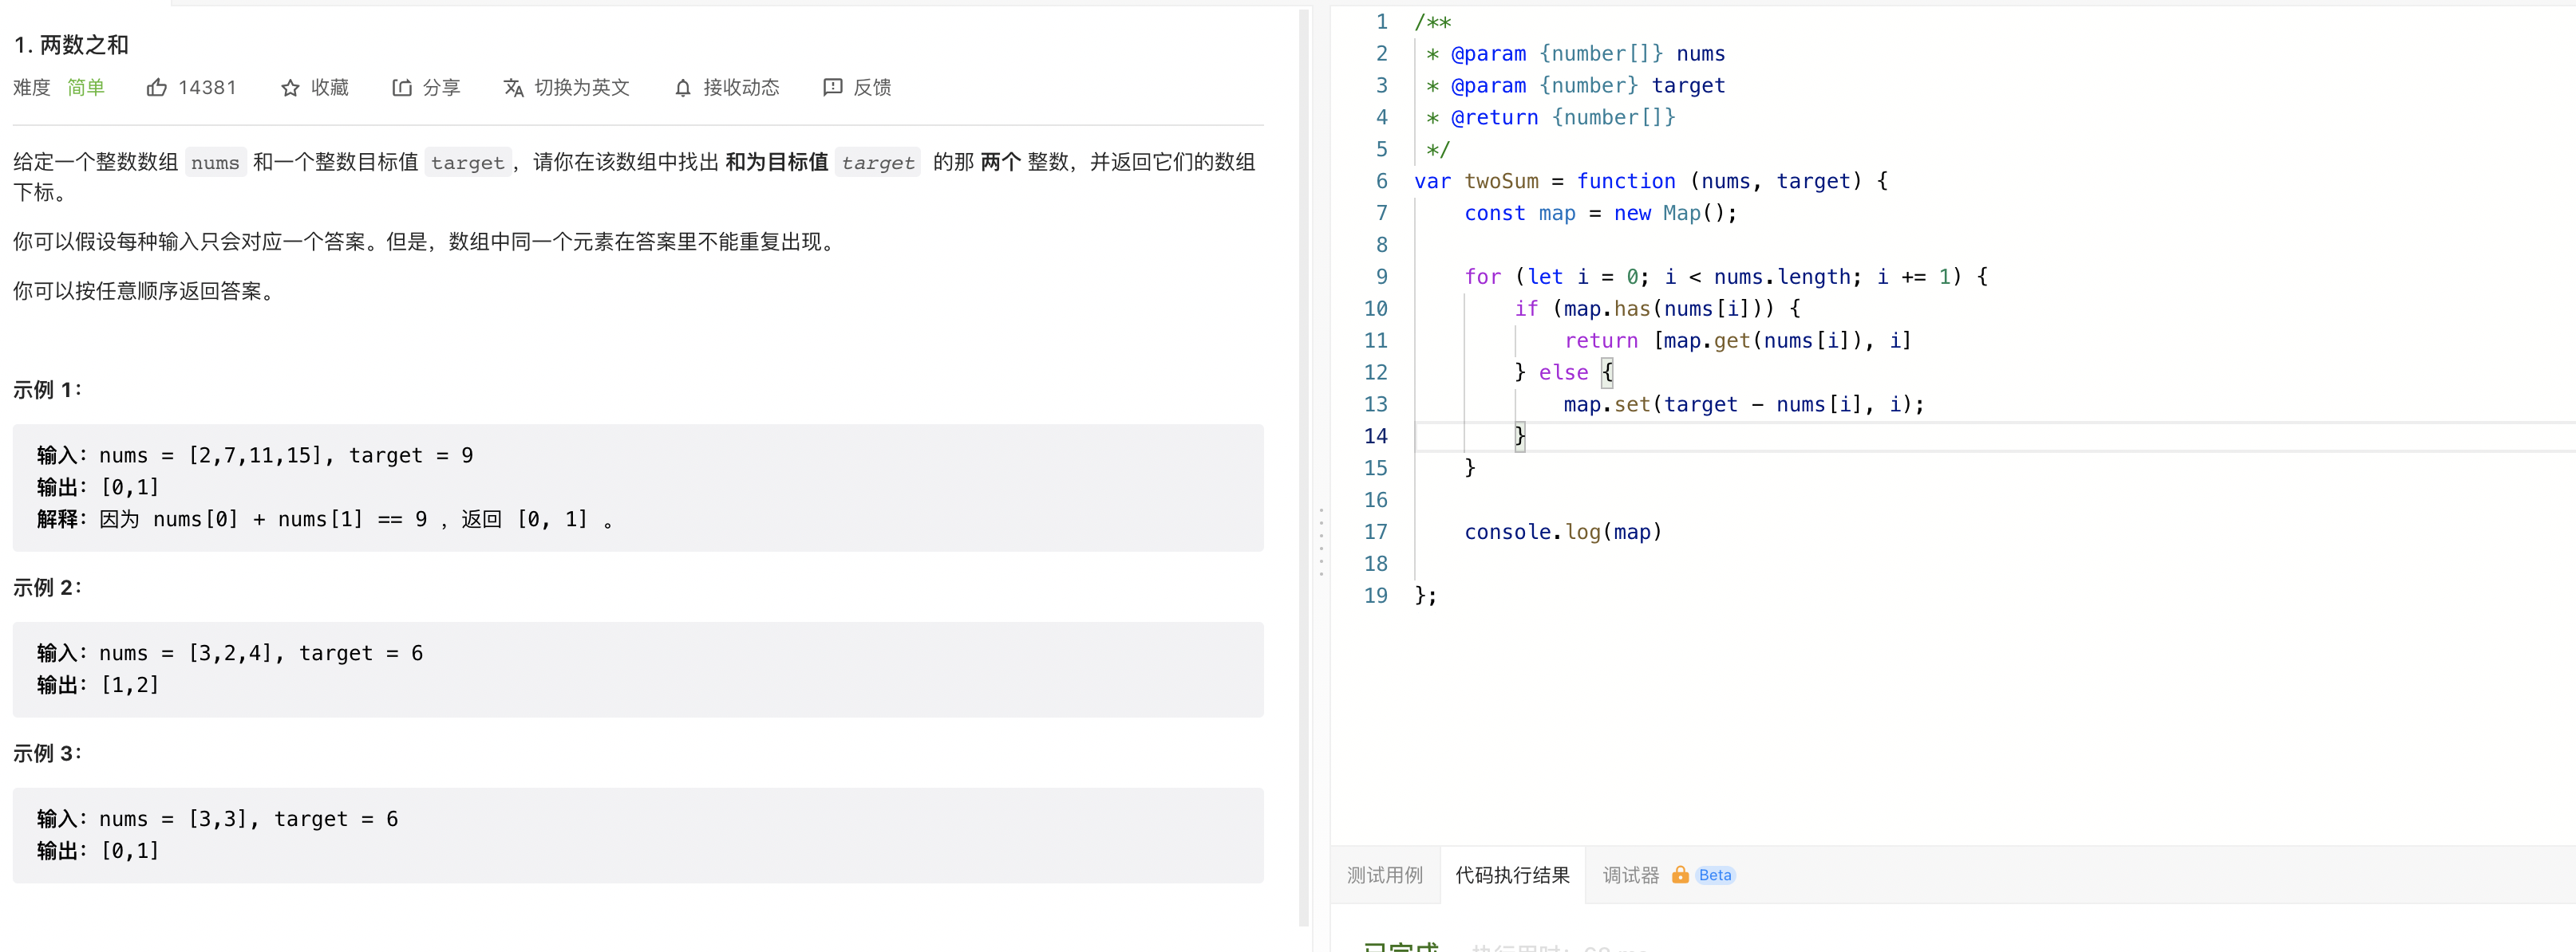Click the Beta badge
2576x952 pixels.
pyautogui.click(x=1715, y=875)
